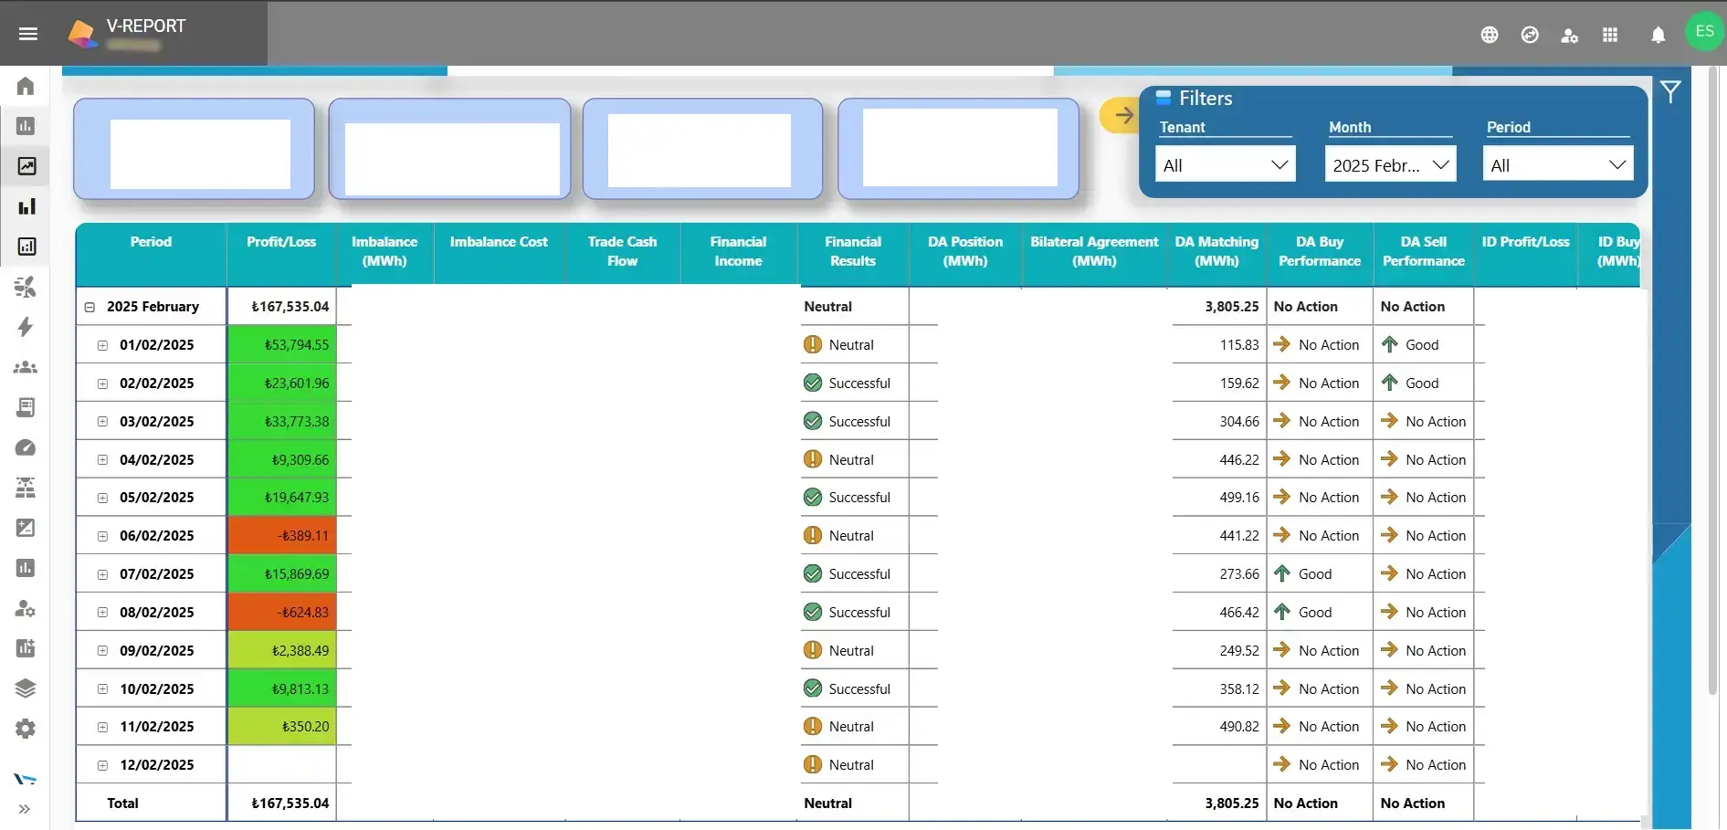Click the yellow arrow button

coord(1121,116)
